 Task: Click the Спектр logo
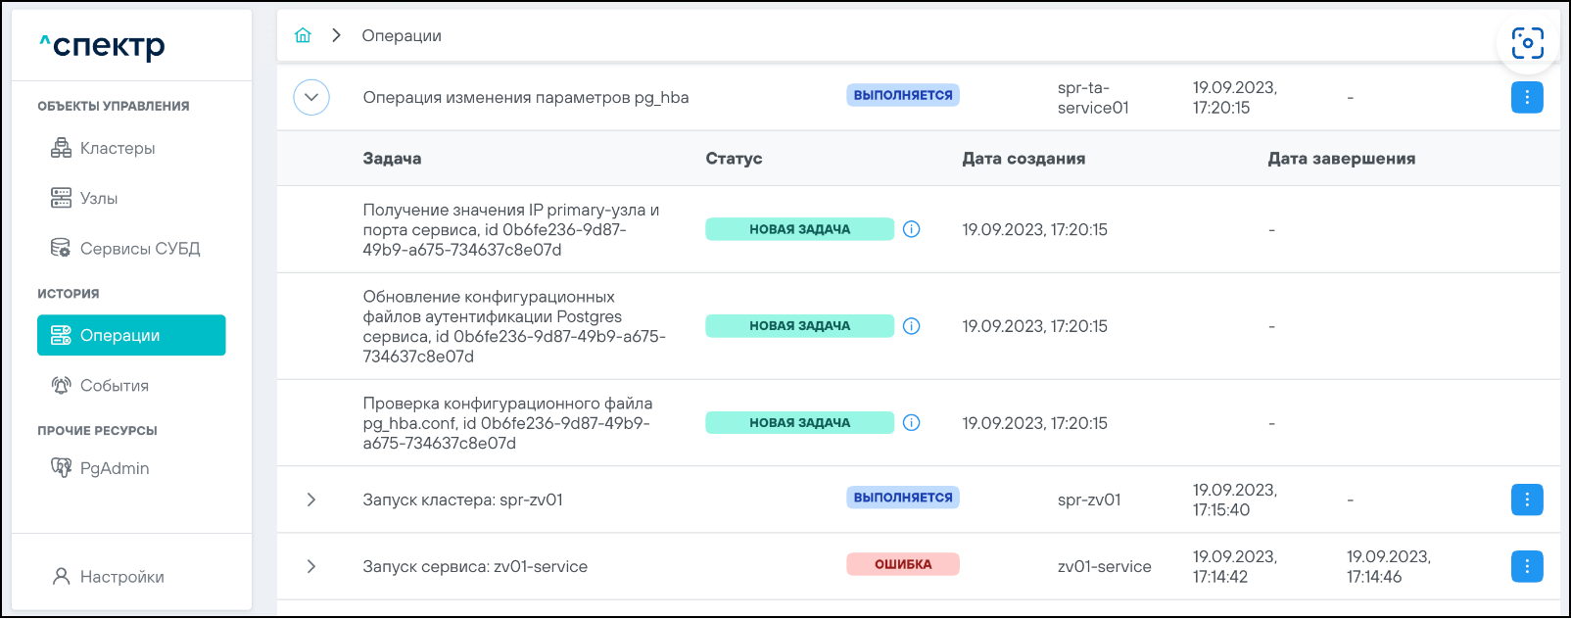coord(102,45)
